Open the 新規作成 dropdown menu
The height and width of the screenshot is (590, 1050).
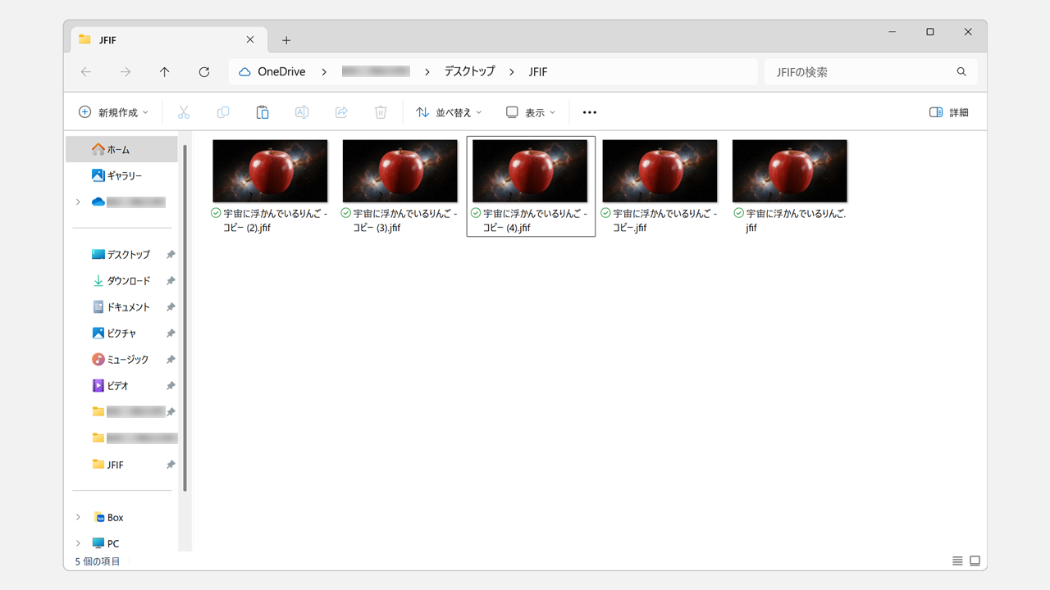coord(113,111)
